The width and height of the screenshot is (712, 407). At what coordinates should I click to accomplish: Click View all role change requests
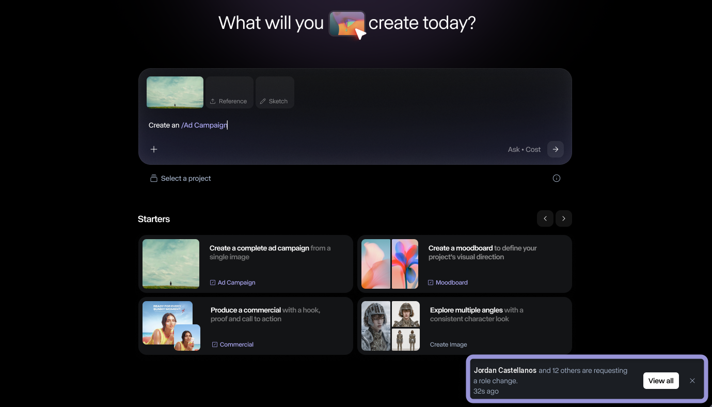661,381
